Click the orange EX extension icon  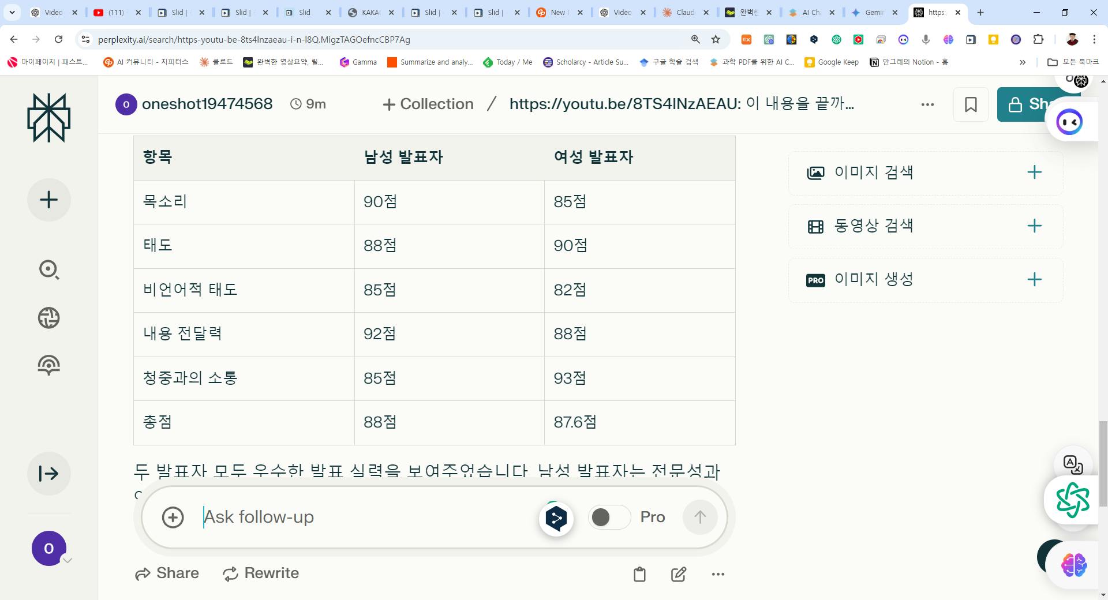click(x=746, y=39)
